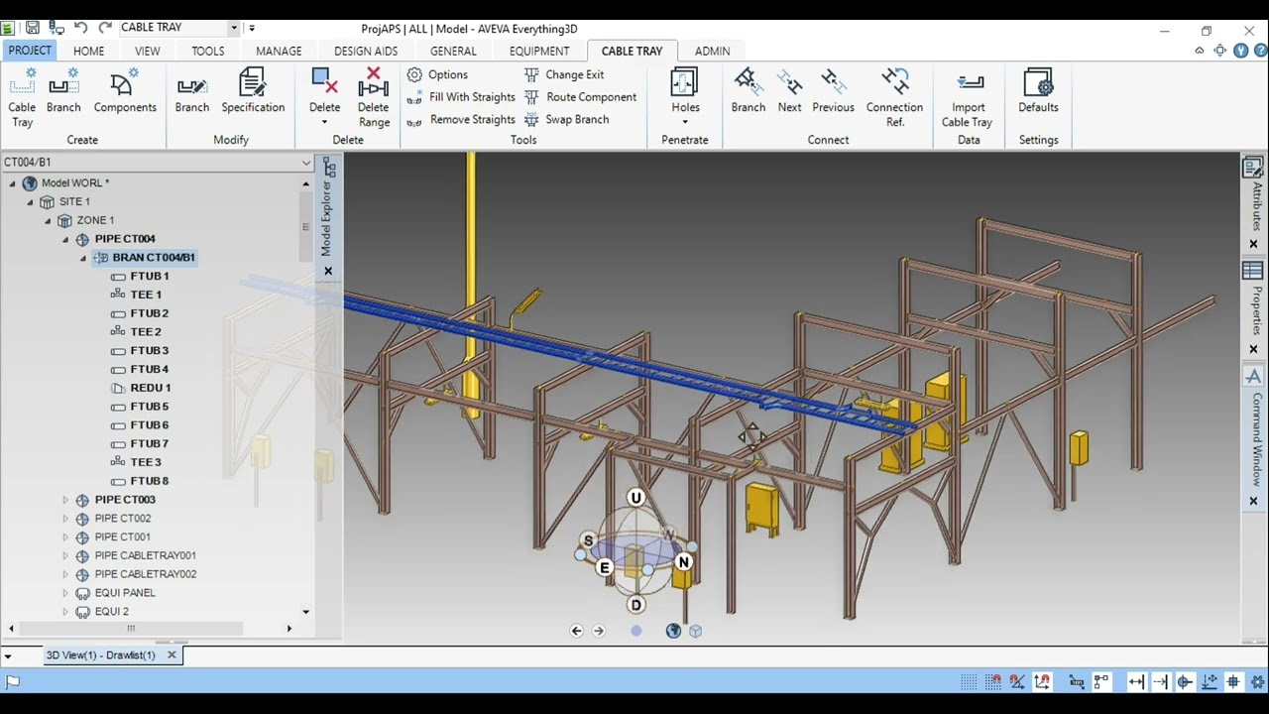
Task: Switch to the ADMIN ribbon tab
Action: (x=712, y=51)
